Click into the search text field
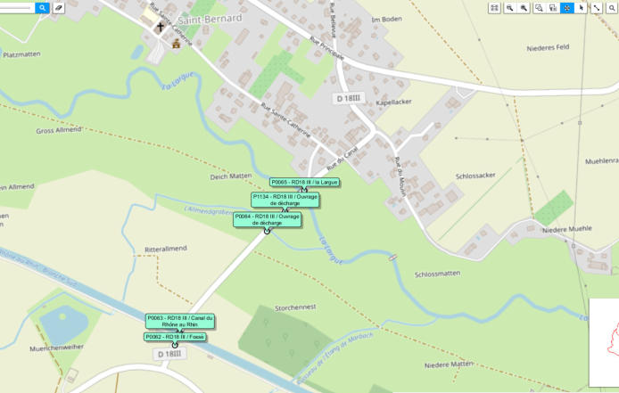 pyautogui.click(x=17, y=7)
